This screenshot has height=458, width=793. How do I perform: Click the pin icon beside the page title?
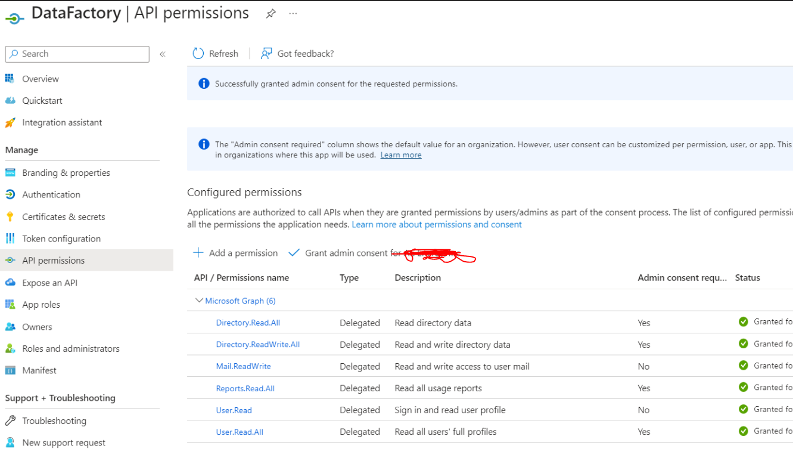(271, 14)
